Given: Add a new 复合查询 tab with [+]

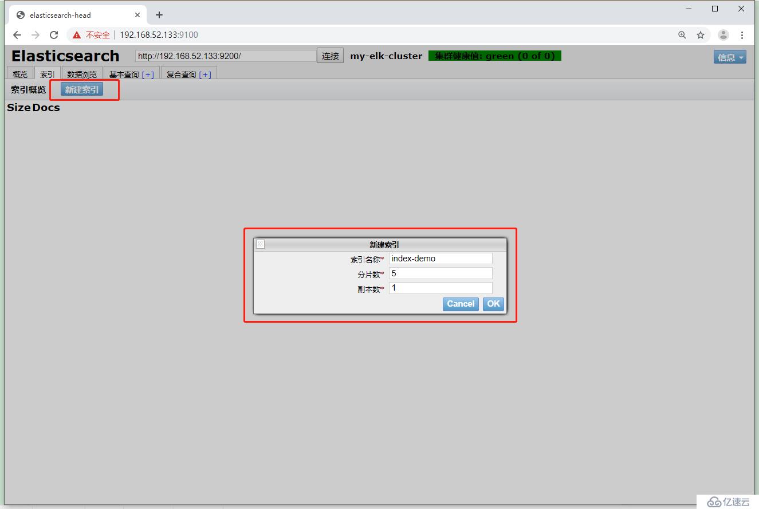Looking at the screenshot, I should pyautogui.click(x=205, y=75).
